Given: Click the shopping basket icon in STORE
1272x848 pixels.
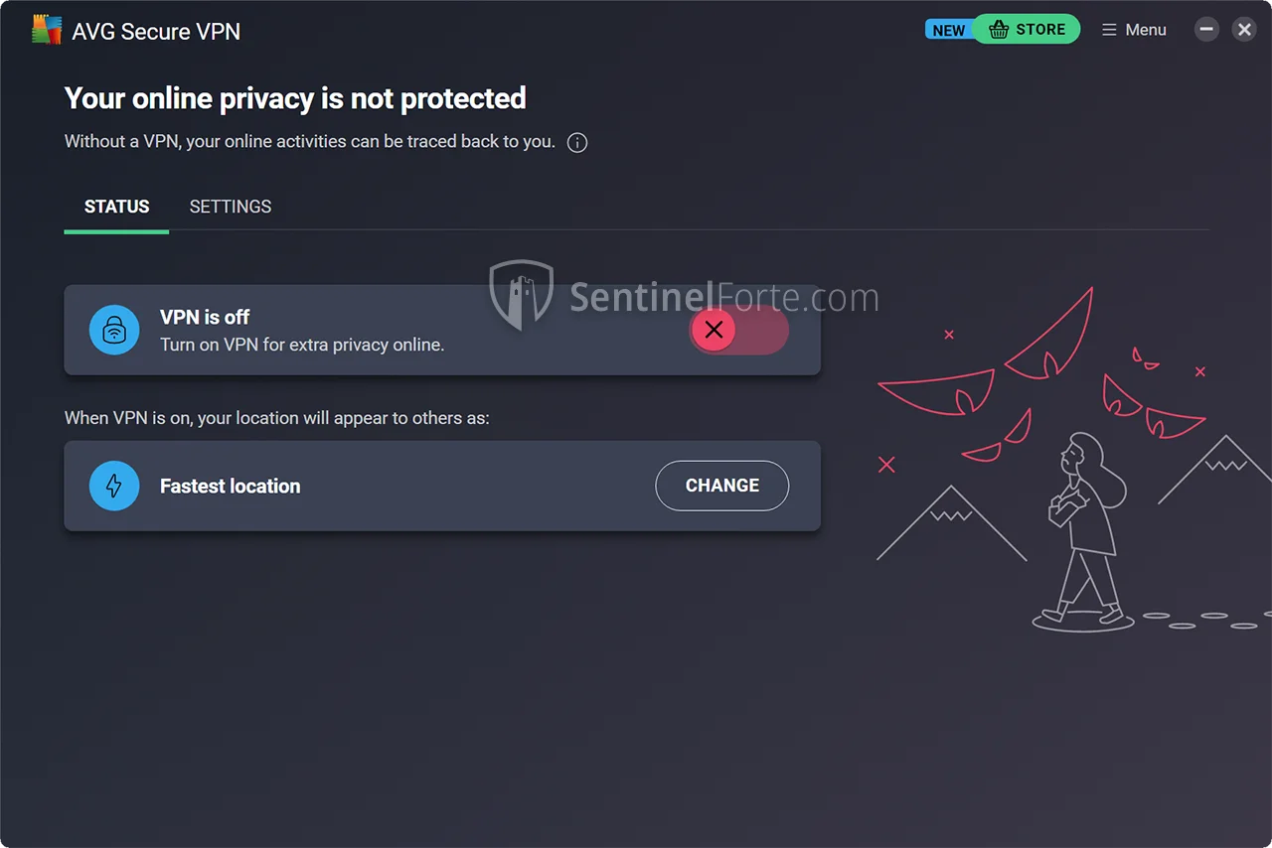Looking at the screenshot, I should coord(999,30).
